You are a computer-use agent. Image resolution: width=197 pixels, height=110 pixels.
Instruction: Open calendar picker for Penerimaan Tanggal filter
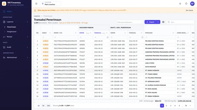pos(142,37)
